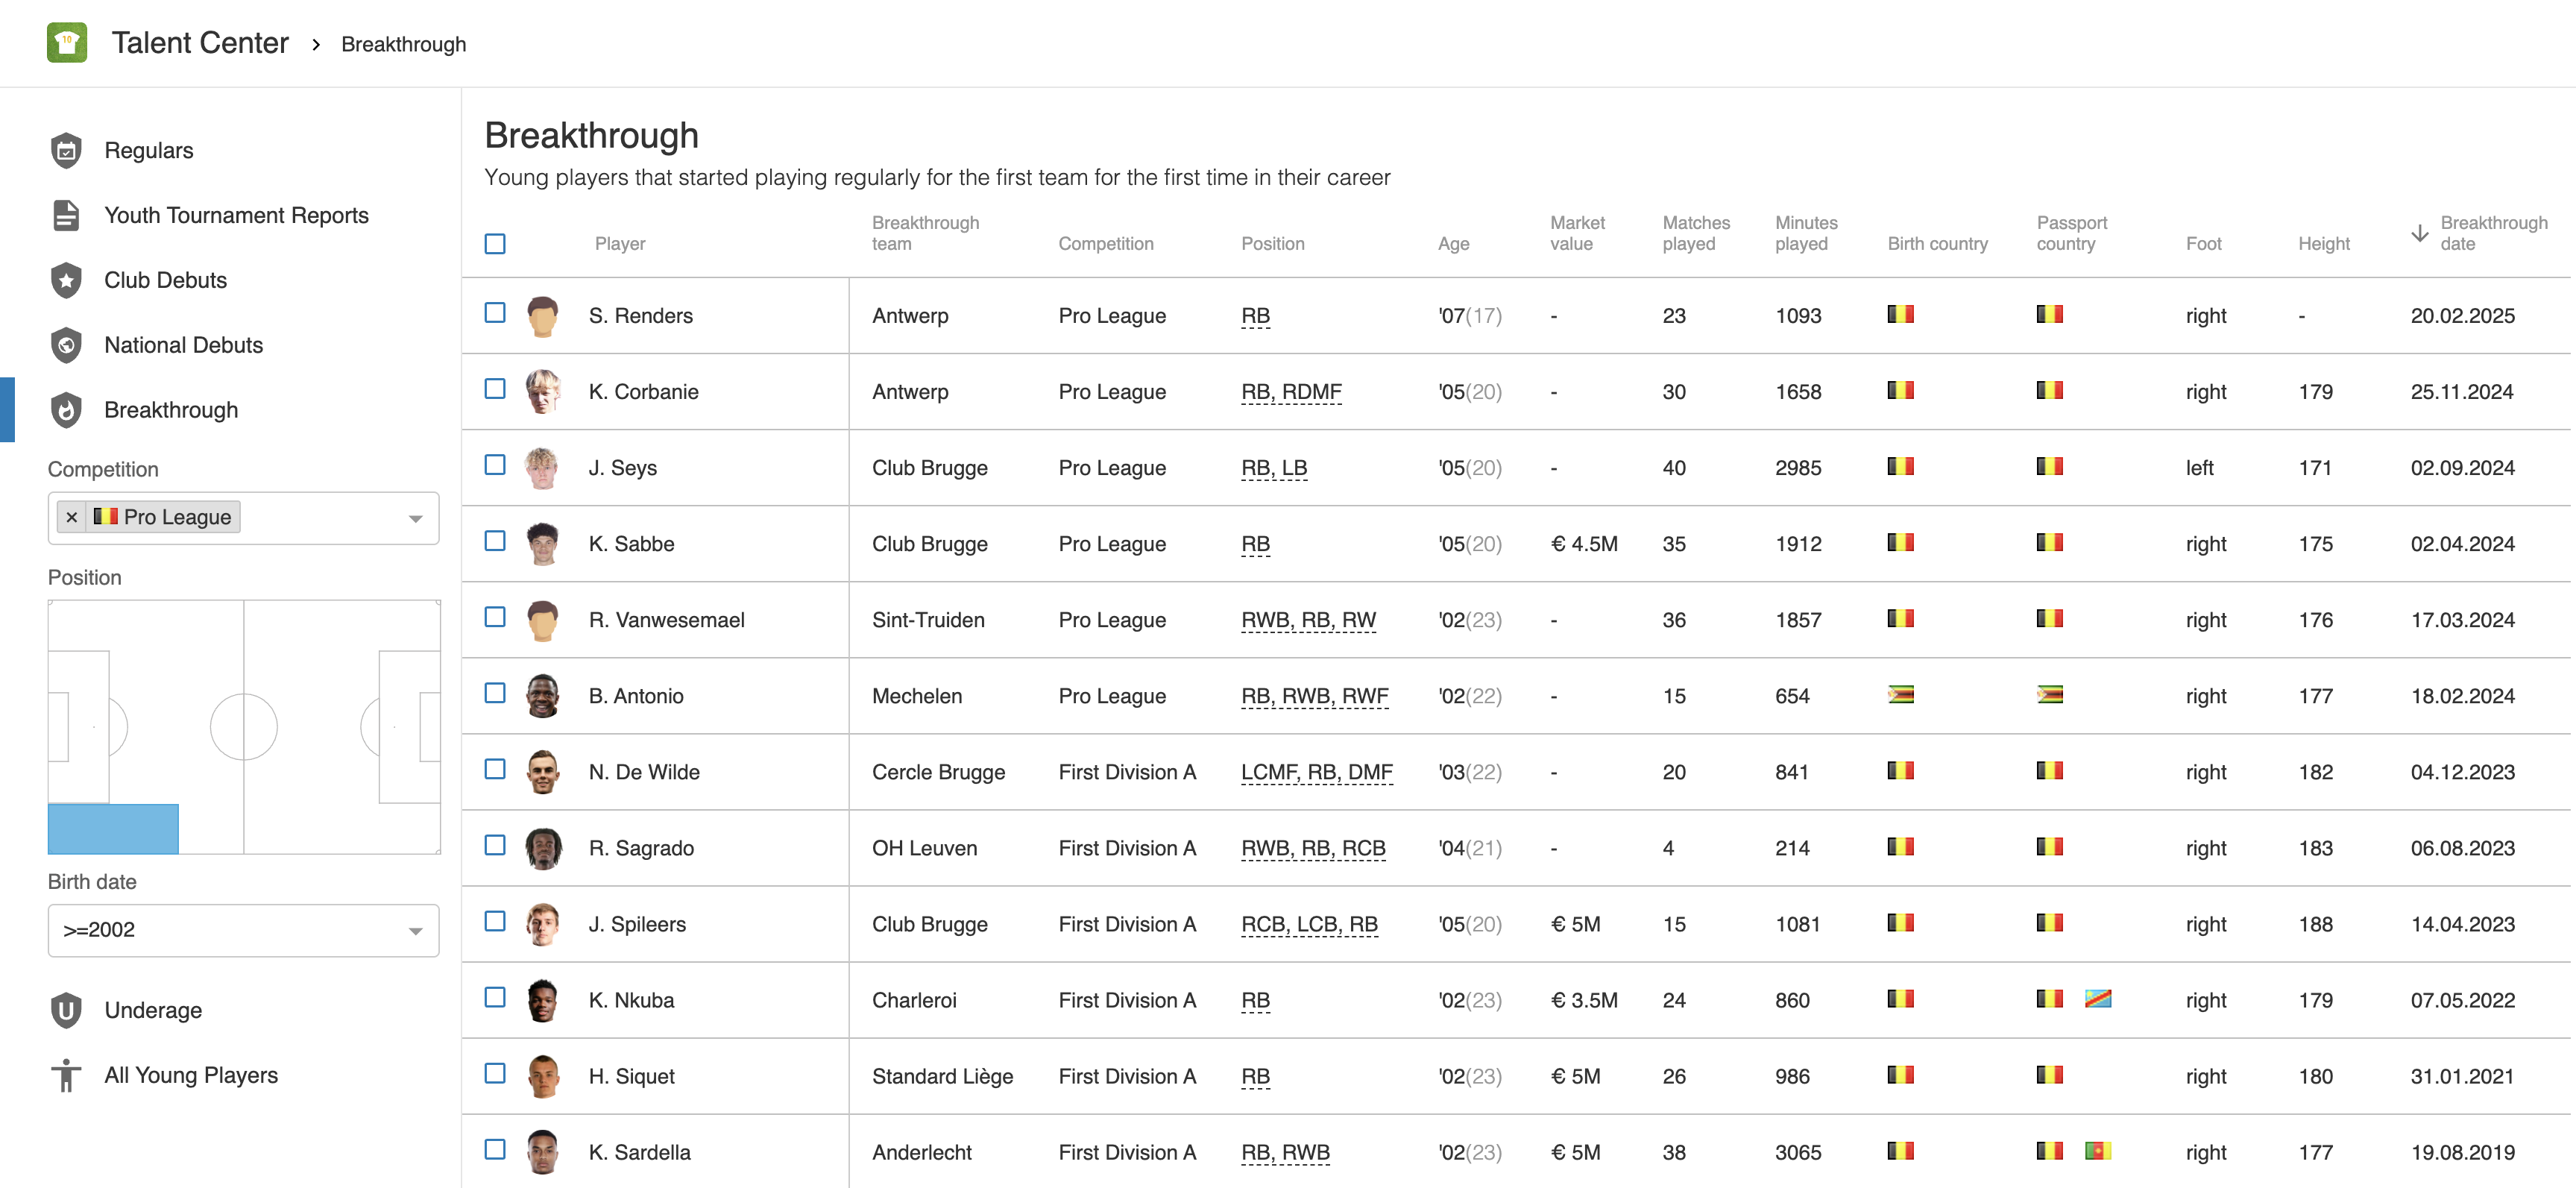Click the Talent Center breadcrumb title
Screen dimensions: 2576x1188
[200, 43]
